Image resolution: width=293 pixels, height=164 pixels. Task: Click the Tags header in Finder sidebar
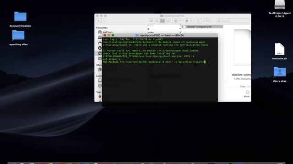pos(99,92)
